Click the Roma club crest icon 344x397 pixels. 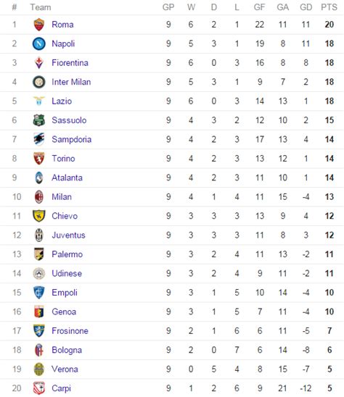38,25
